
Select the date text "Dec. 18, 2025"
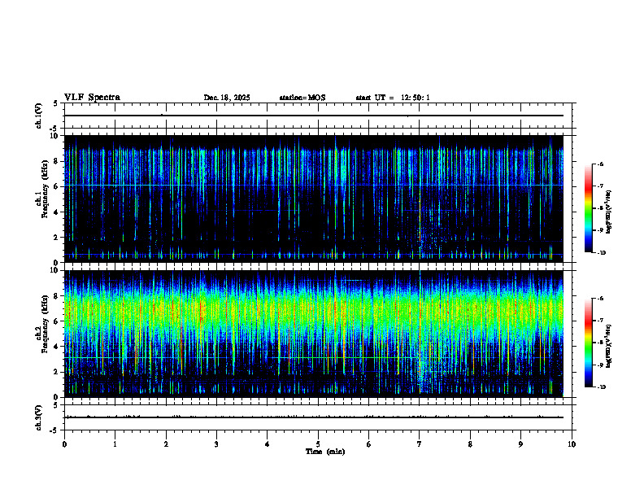227,98
